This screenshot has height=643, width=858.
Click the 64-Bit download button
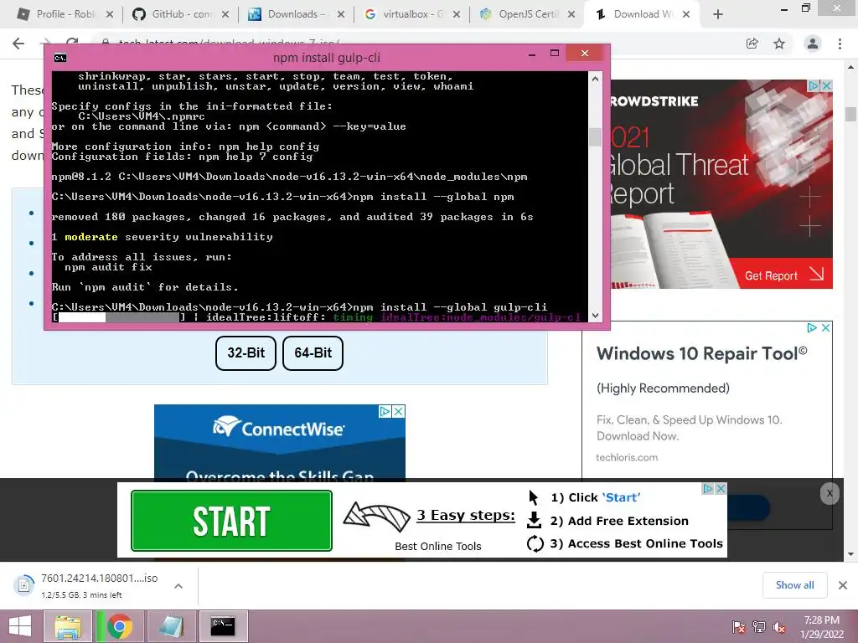pos(313,353)
